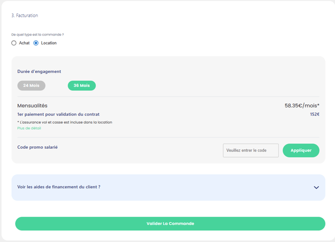Click the insurance vol et casse note
Screen dimensions: 335x242
click(65, 122)
